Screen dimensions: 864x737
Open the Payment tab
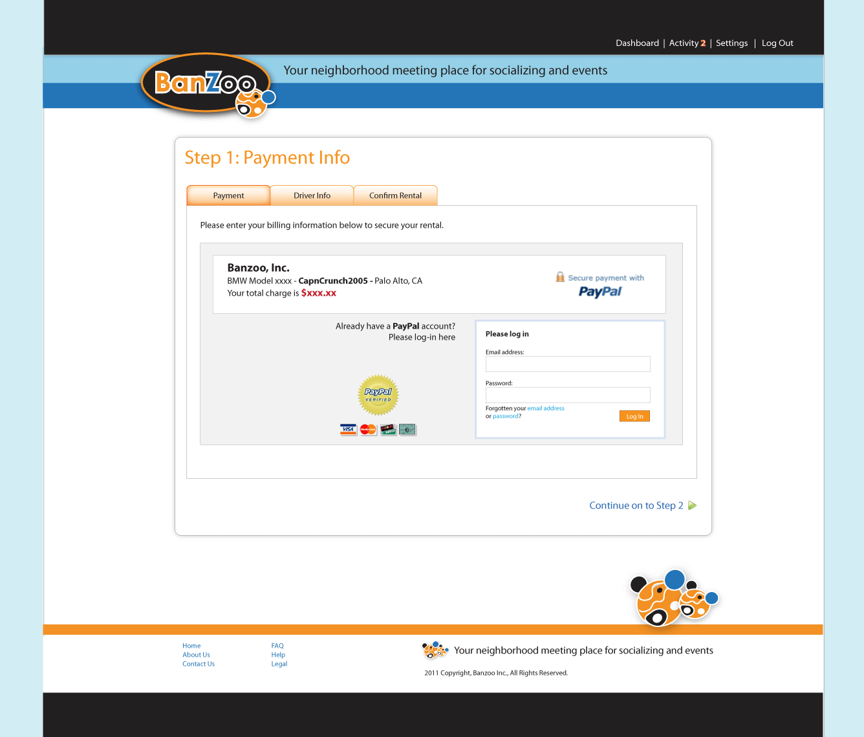pos(228,195)
